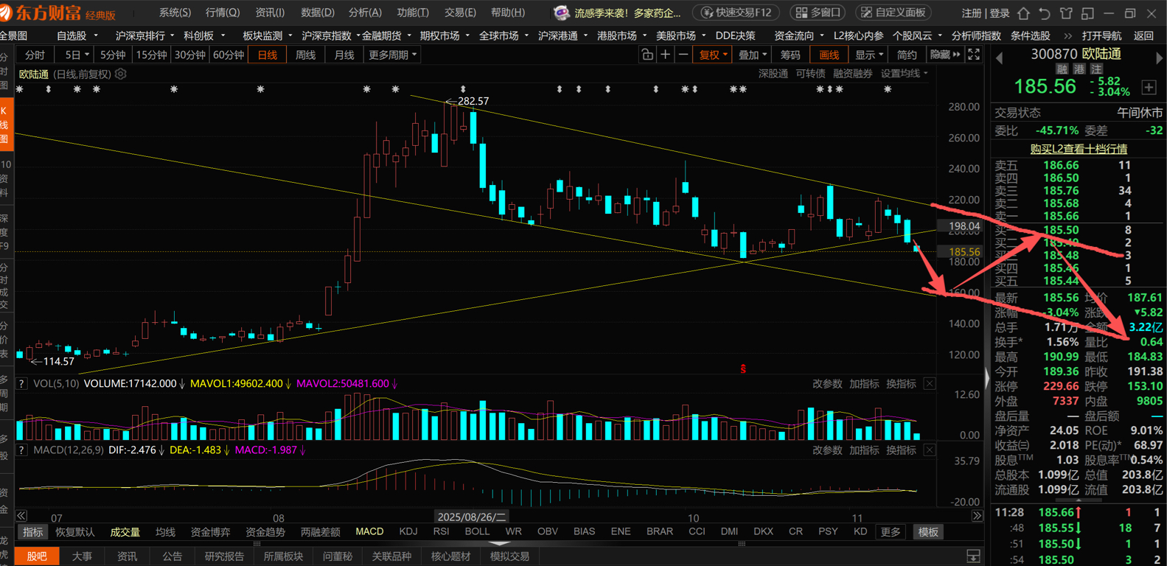Screen dimensions: 1167x566
Task: Click bottom-right panel collapse icon
Action: (973, 556)
